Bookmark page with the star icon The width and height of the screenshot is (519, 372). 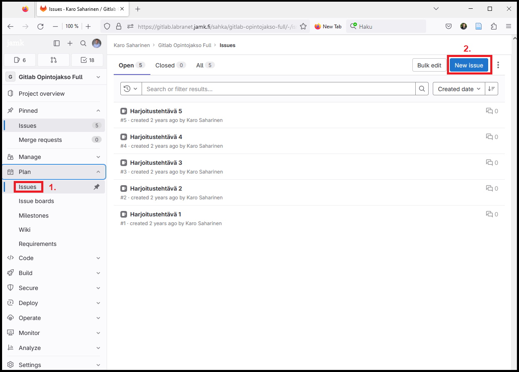pyautogui.click(x=303, y=26)
